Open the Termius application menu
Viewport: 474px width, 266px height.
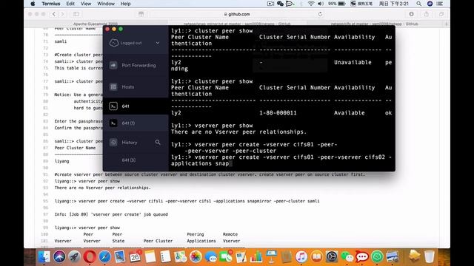tap(51, 4)
